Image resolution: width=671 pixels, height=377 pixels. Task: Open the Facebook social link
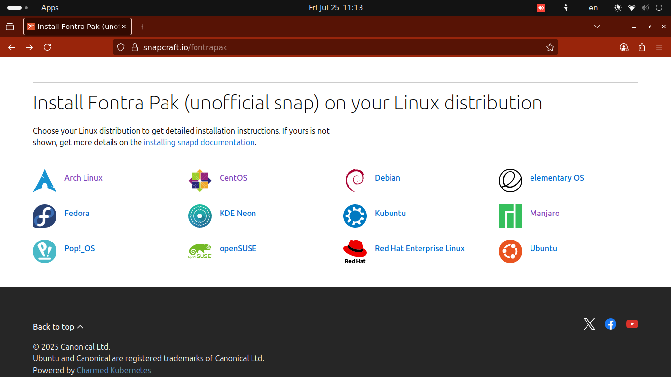click(611, 324)
